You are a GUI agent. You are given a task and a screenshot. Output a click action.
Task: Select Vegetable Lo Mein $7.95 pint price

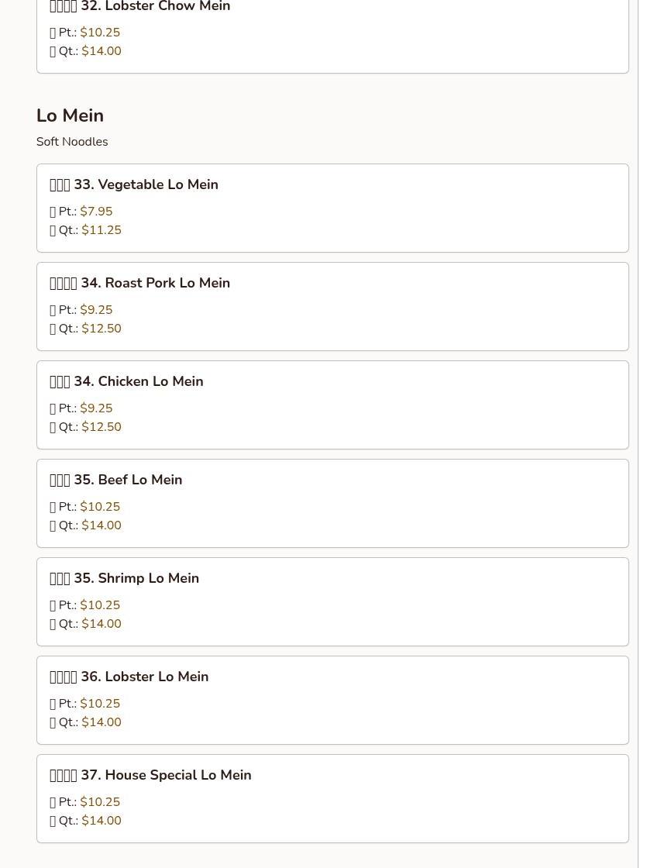(x=96, y=212)
